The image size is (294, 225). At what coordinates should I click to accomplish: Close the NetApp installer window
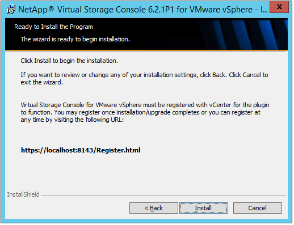(279, 7)
